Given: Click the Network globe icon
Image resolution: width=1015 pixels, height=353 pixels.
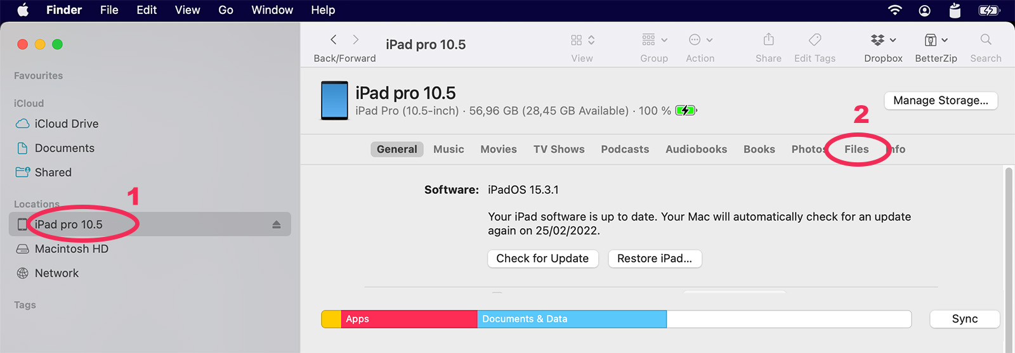Looking at the screenshot, I should click(x=23, y=273).
